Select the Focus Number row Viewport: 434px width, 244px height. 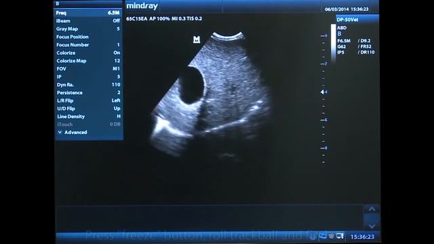click(x=88, y=45)
